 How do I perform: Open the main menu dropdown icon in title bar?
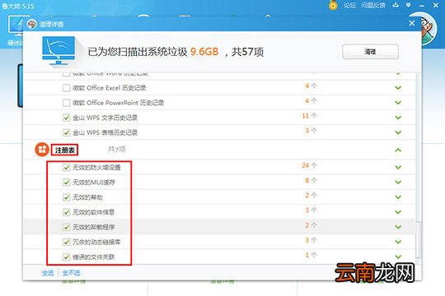click(408, 5)
